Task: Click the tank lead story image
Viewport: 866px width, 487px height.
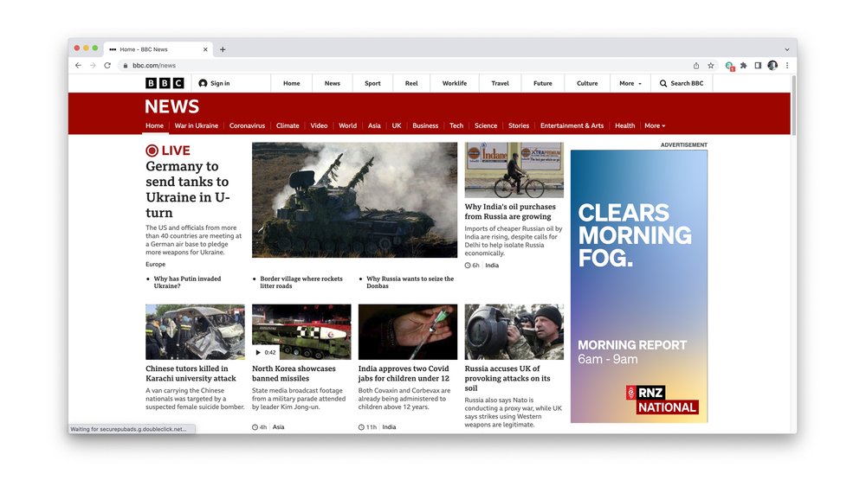Action: click(354, 200)
